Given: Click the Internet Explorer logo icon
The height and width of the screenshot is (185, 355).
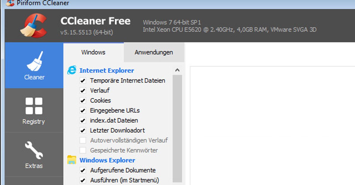Looking at the screenshot, I should click(72, 70).
